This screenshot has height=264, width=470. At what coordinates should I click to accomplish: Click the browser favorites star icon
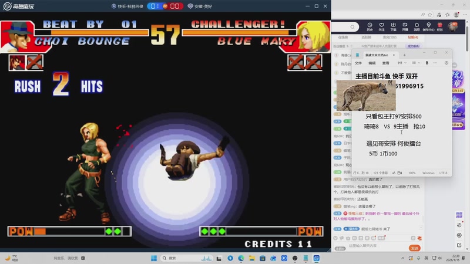(x=430, y=15)
